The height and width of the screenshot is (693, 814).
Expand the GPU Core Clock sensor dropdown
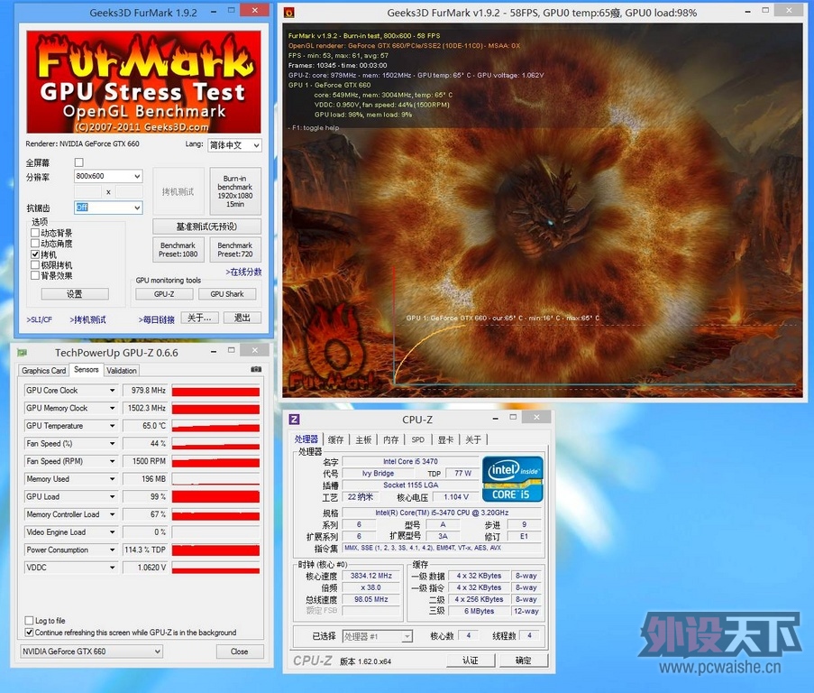point(112,390)
